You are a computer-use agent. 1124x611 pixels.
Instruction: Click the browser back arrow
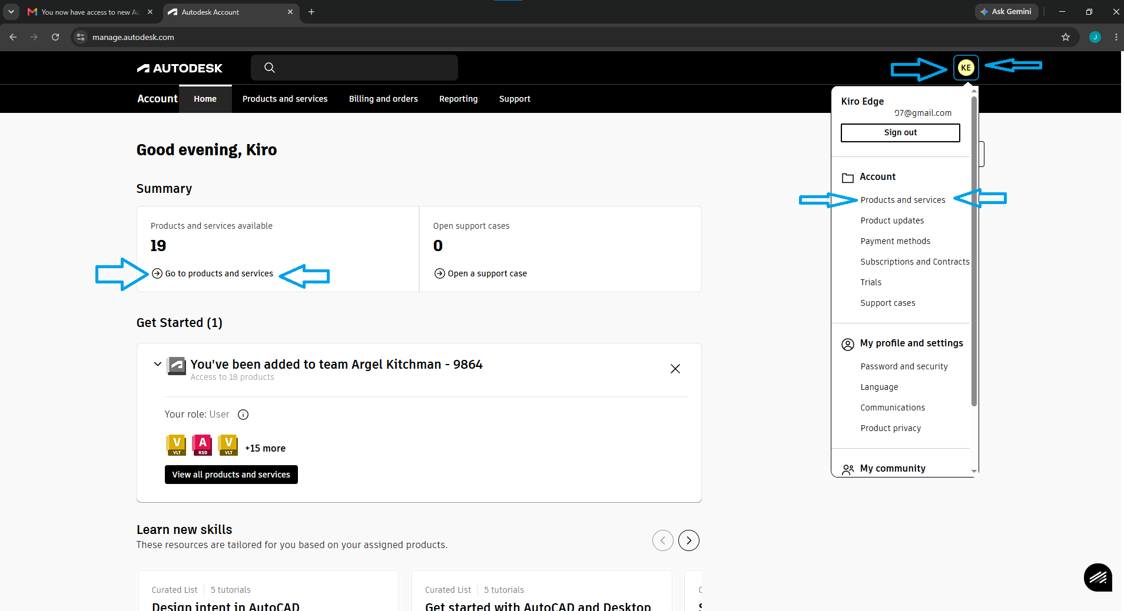coord(13,37)
